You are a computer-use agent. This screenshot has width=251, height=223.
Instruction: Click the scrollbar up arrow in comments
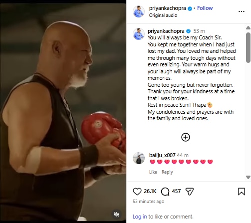click(x=248, y=28)
